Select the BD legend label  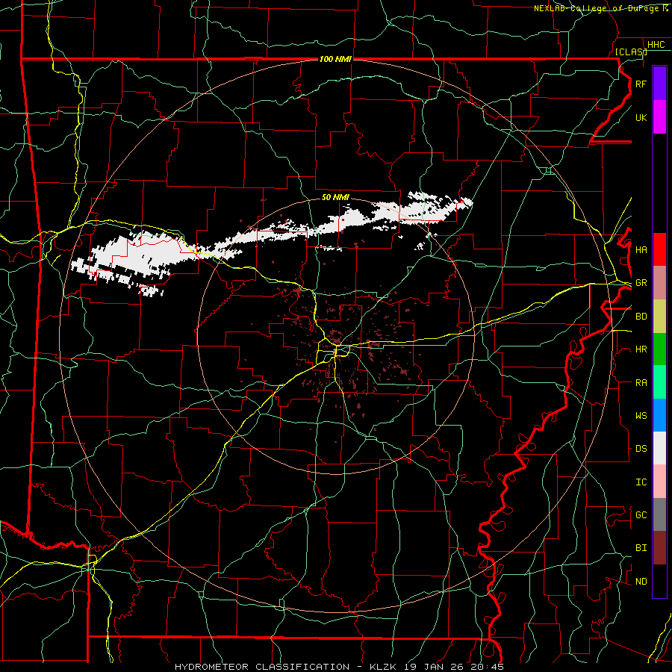click(641, 317)
